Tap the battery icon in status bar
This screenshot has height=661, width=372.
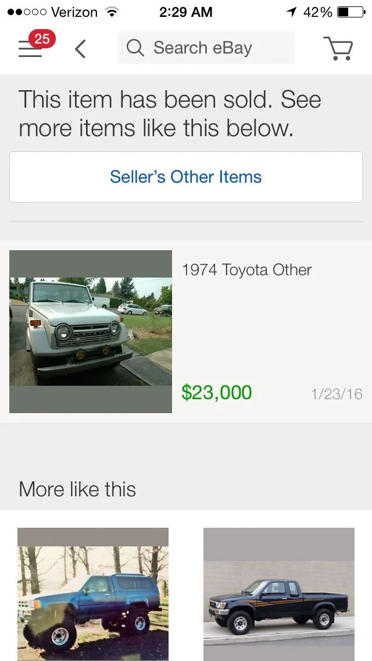(x=350, y=12)
